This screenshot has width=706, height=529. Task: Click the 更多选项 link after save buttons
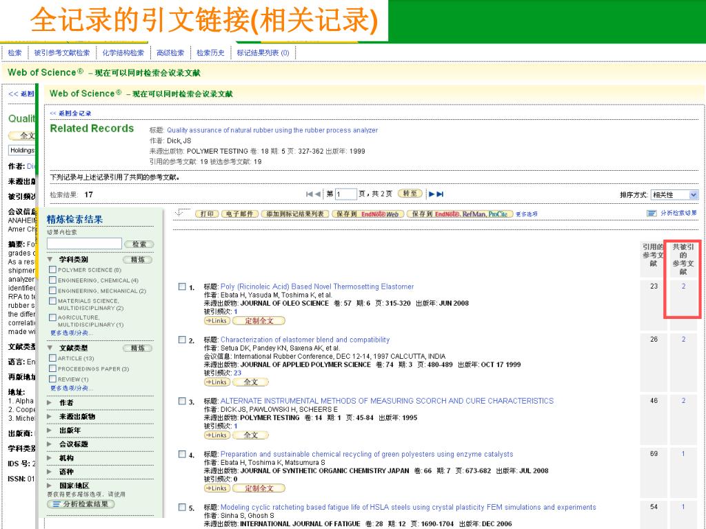pos(526,214)
